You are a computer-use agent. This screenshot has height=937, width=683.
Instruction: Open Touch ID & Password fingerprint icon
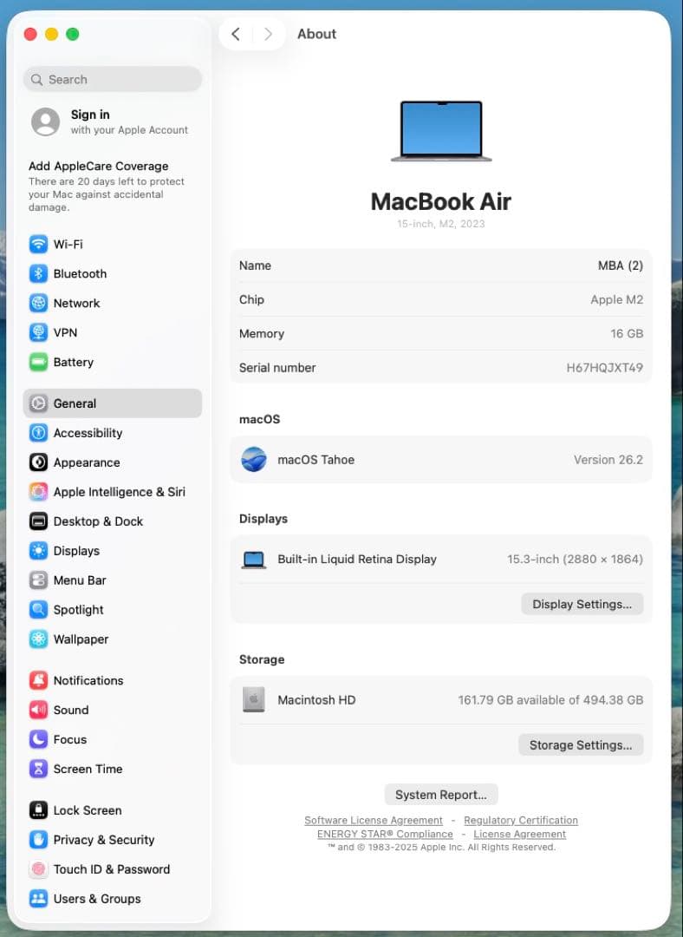click(38, 868)
